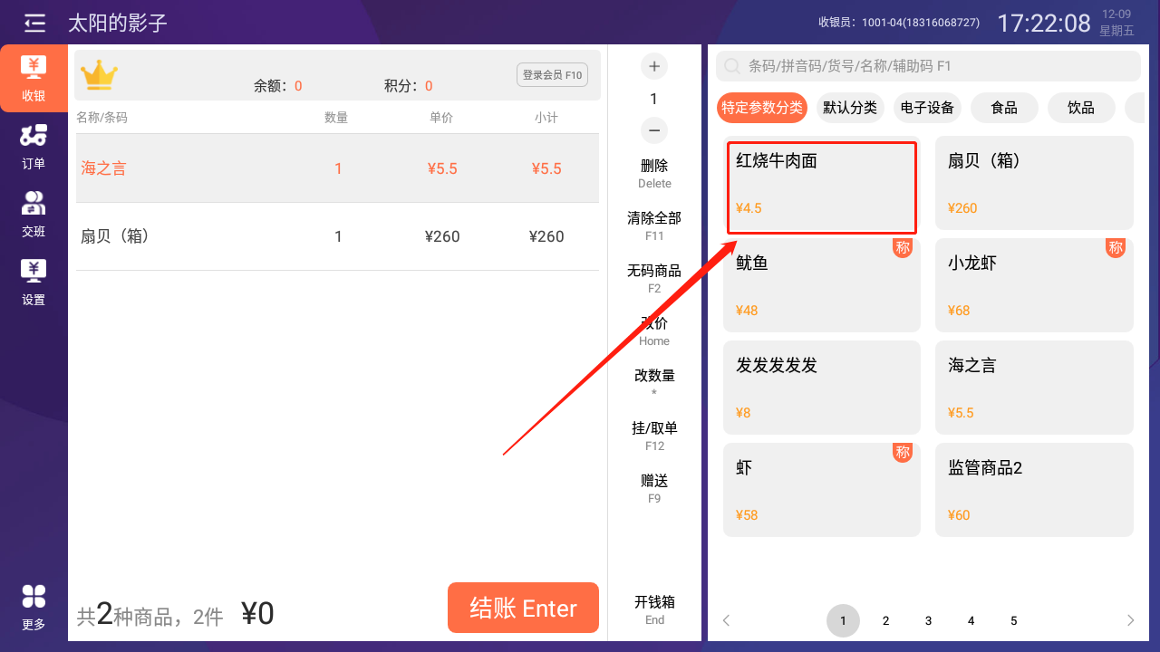Image resolution: width=1160 pixels, height=652 pixels.
Task: Click the 结账 Enter checkout button
Action: pyautogui.click(x=523, y=608)
